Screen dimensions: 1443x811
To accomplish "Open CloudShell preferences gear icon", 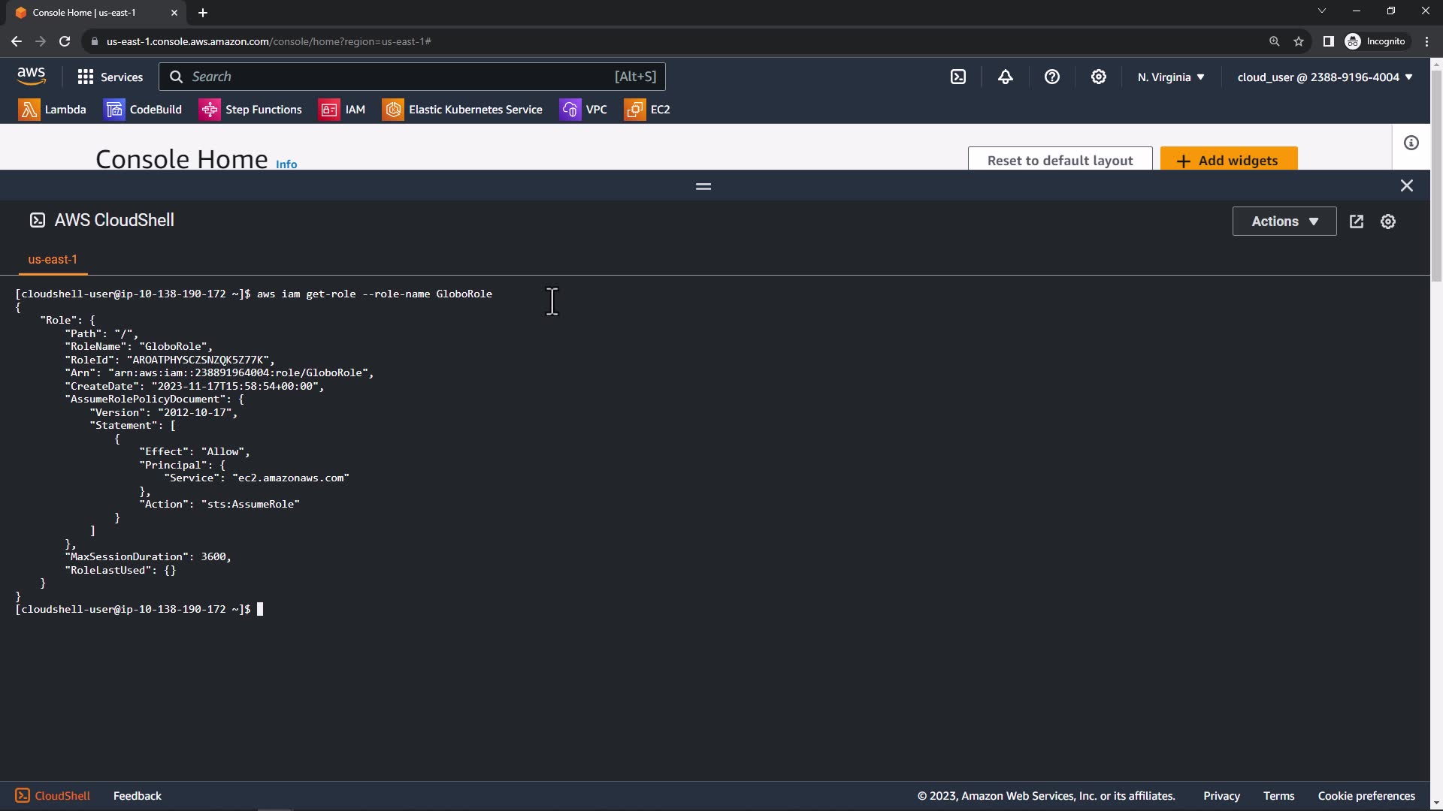I will coord(1387,222).
